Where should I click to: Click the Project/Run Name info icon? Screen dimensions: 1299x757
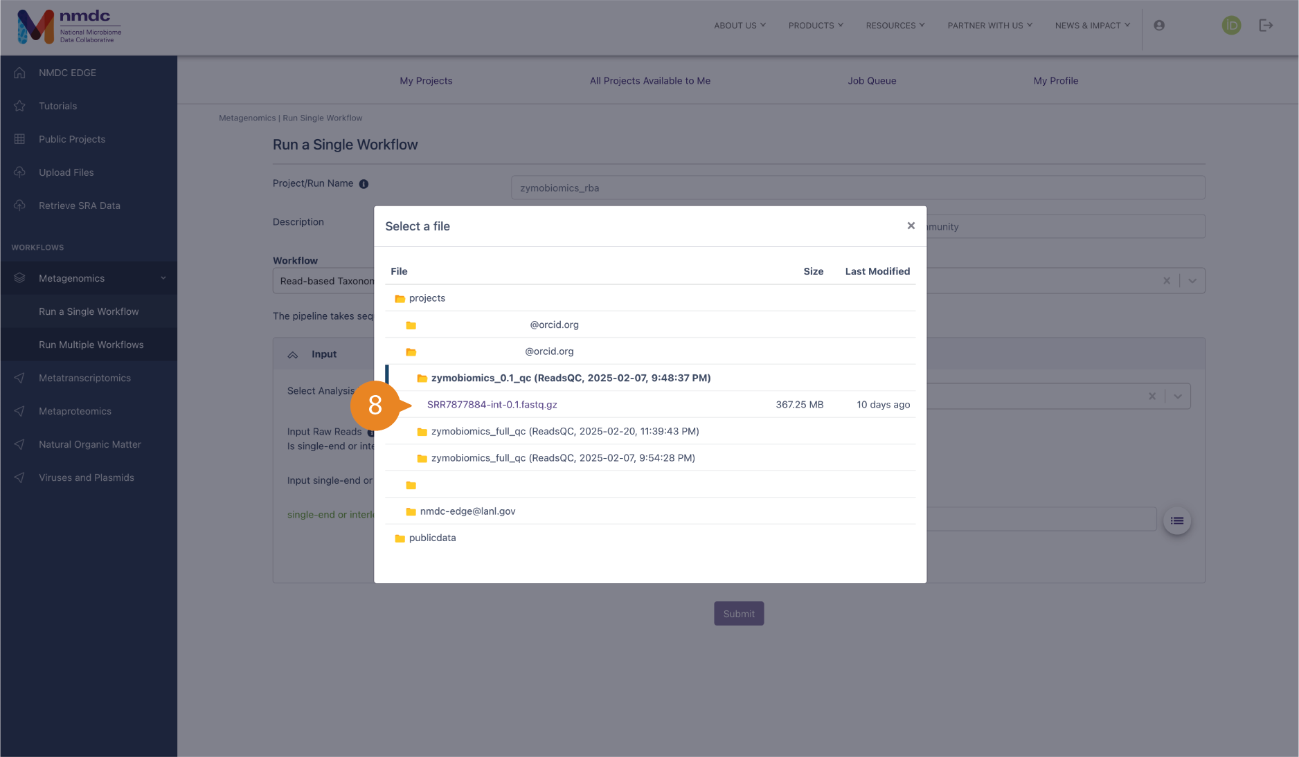pos(364,184)
